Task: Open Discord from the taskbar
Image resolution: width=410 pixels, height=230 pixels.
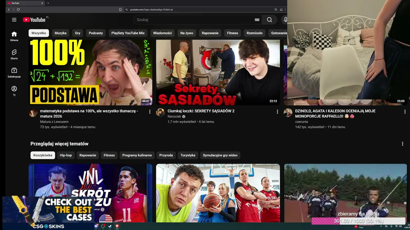Action: (96, 226)
